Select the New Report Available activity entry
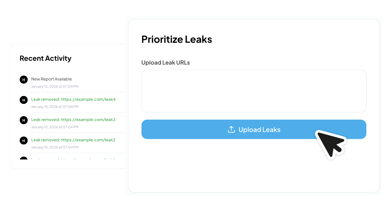 pos(51,79)
